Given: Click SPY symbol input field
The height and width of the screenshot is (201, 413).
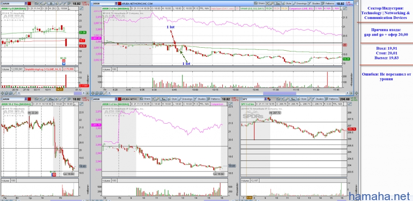Looking at the screenshot, I should pyautogui.click(x=253, y=99).
